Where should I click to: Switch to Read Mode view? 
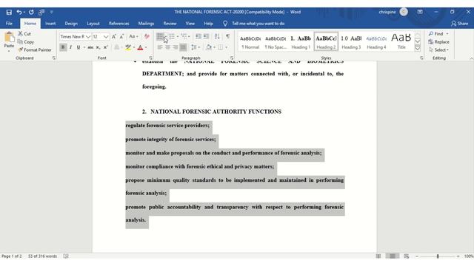coord(378,256)
